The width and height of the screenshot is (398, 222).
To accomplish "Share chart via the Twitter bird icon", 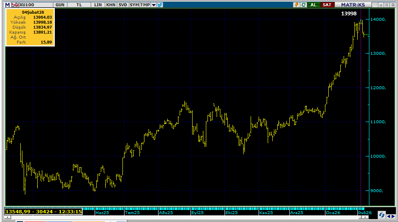I will coord(160,5).
